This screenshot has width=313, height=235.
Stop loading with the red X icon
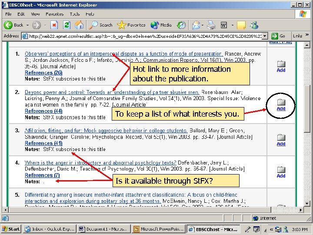(54, 25)
